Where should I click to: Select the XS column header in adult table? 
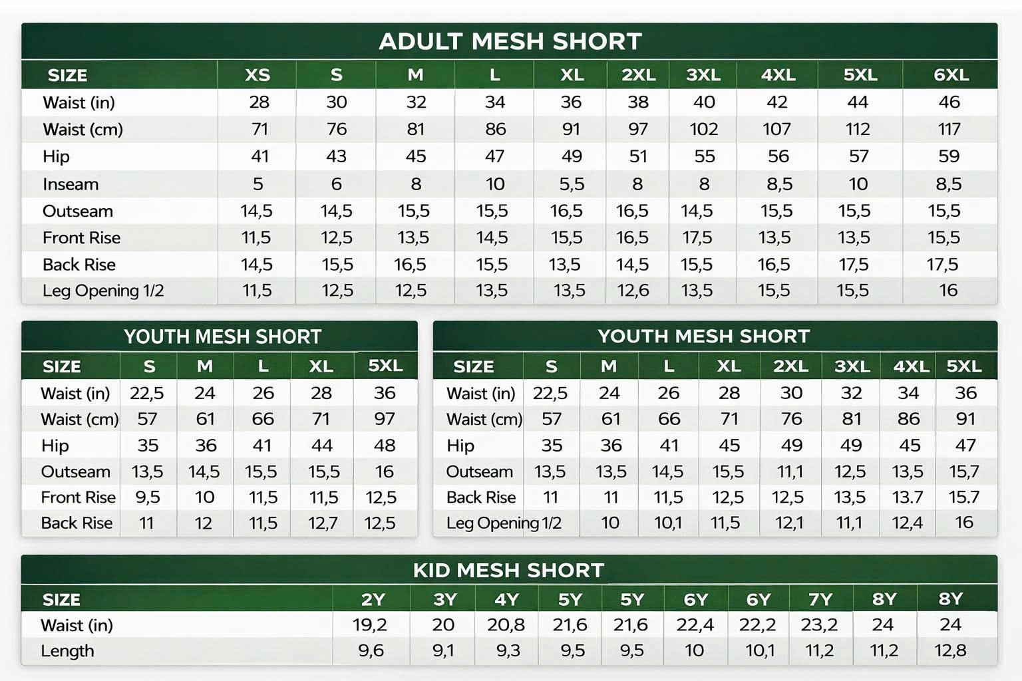point(257,75)
